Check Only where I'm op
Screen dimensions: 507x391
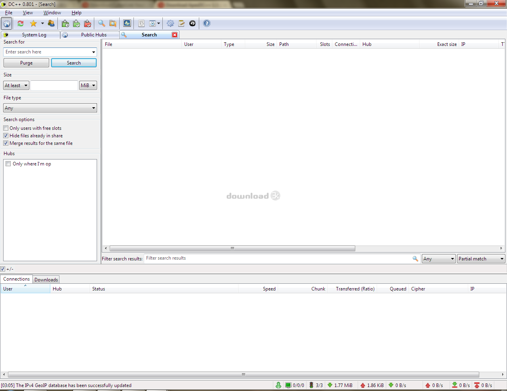pos(8,164)
